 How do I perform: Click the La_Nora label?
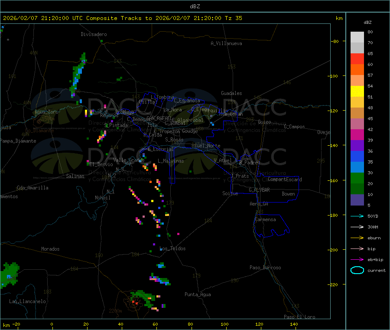pyautogui.click(x=172, y=110)
